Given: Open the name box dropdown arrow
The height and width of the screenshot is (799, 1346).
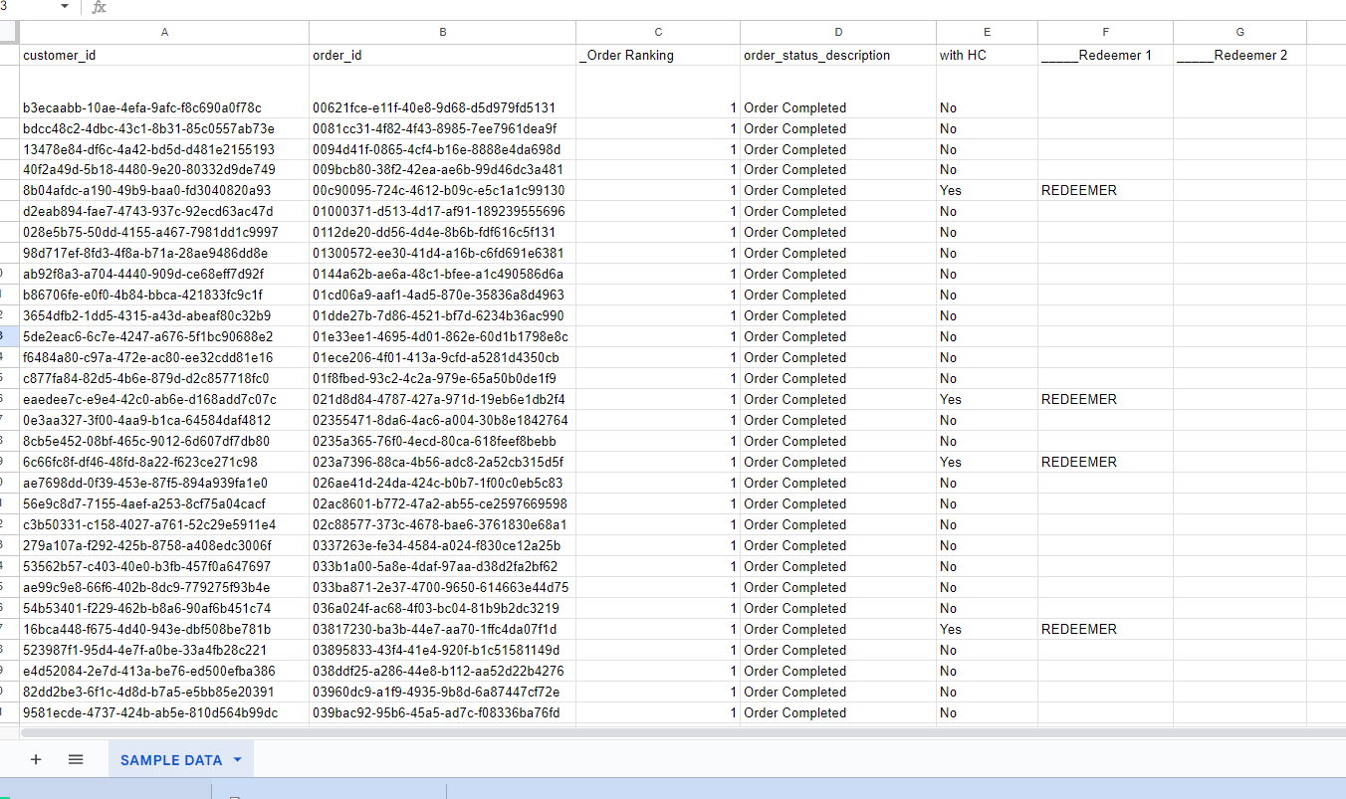Looking at the screenshot, I should [65, 7].
